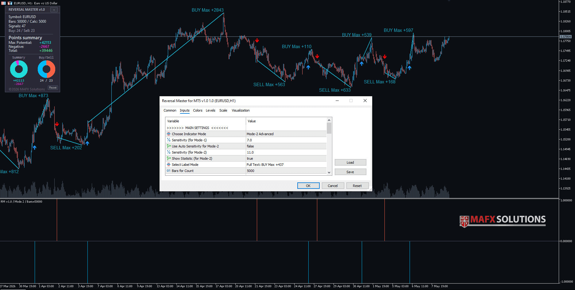Click the blue buy arrow right of SELL Max +202

point(87,143)
